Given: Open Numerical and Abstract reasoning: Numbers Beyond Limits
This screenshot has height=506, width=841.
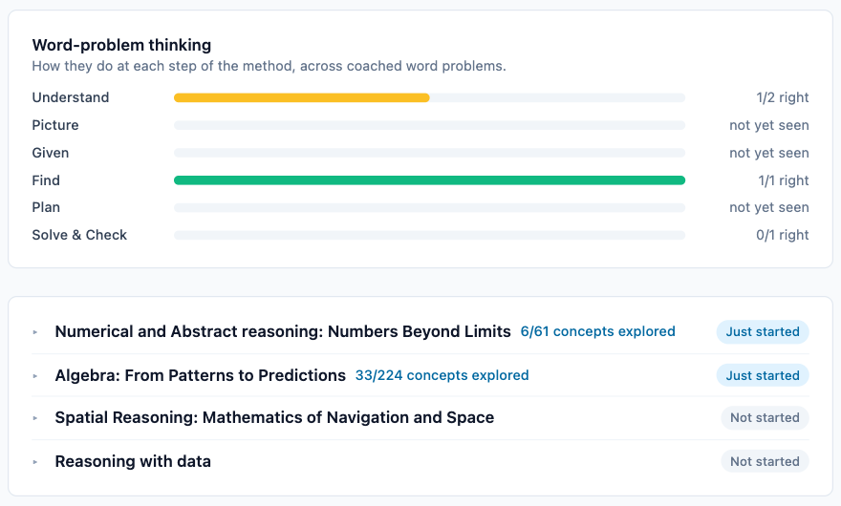Looking at the screenshot, I should pos(283,332).
